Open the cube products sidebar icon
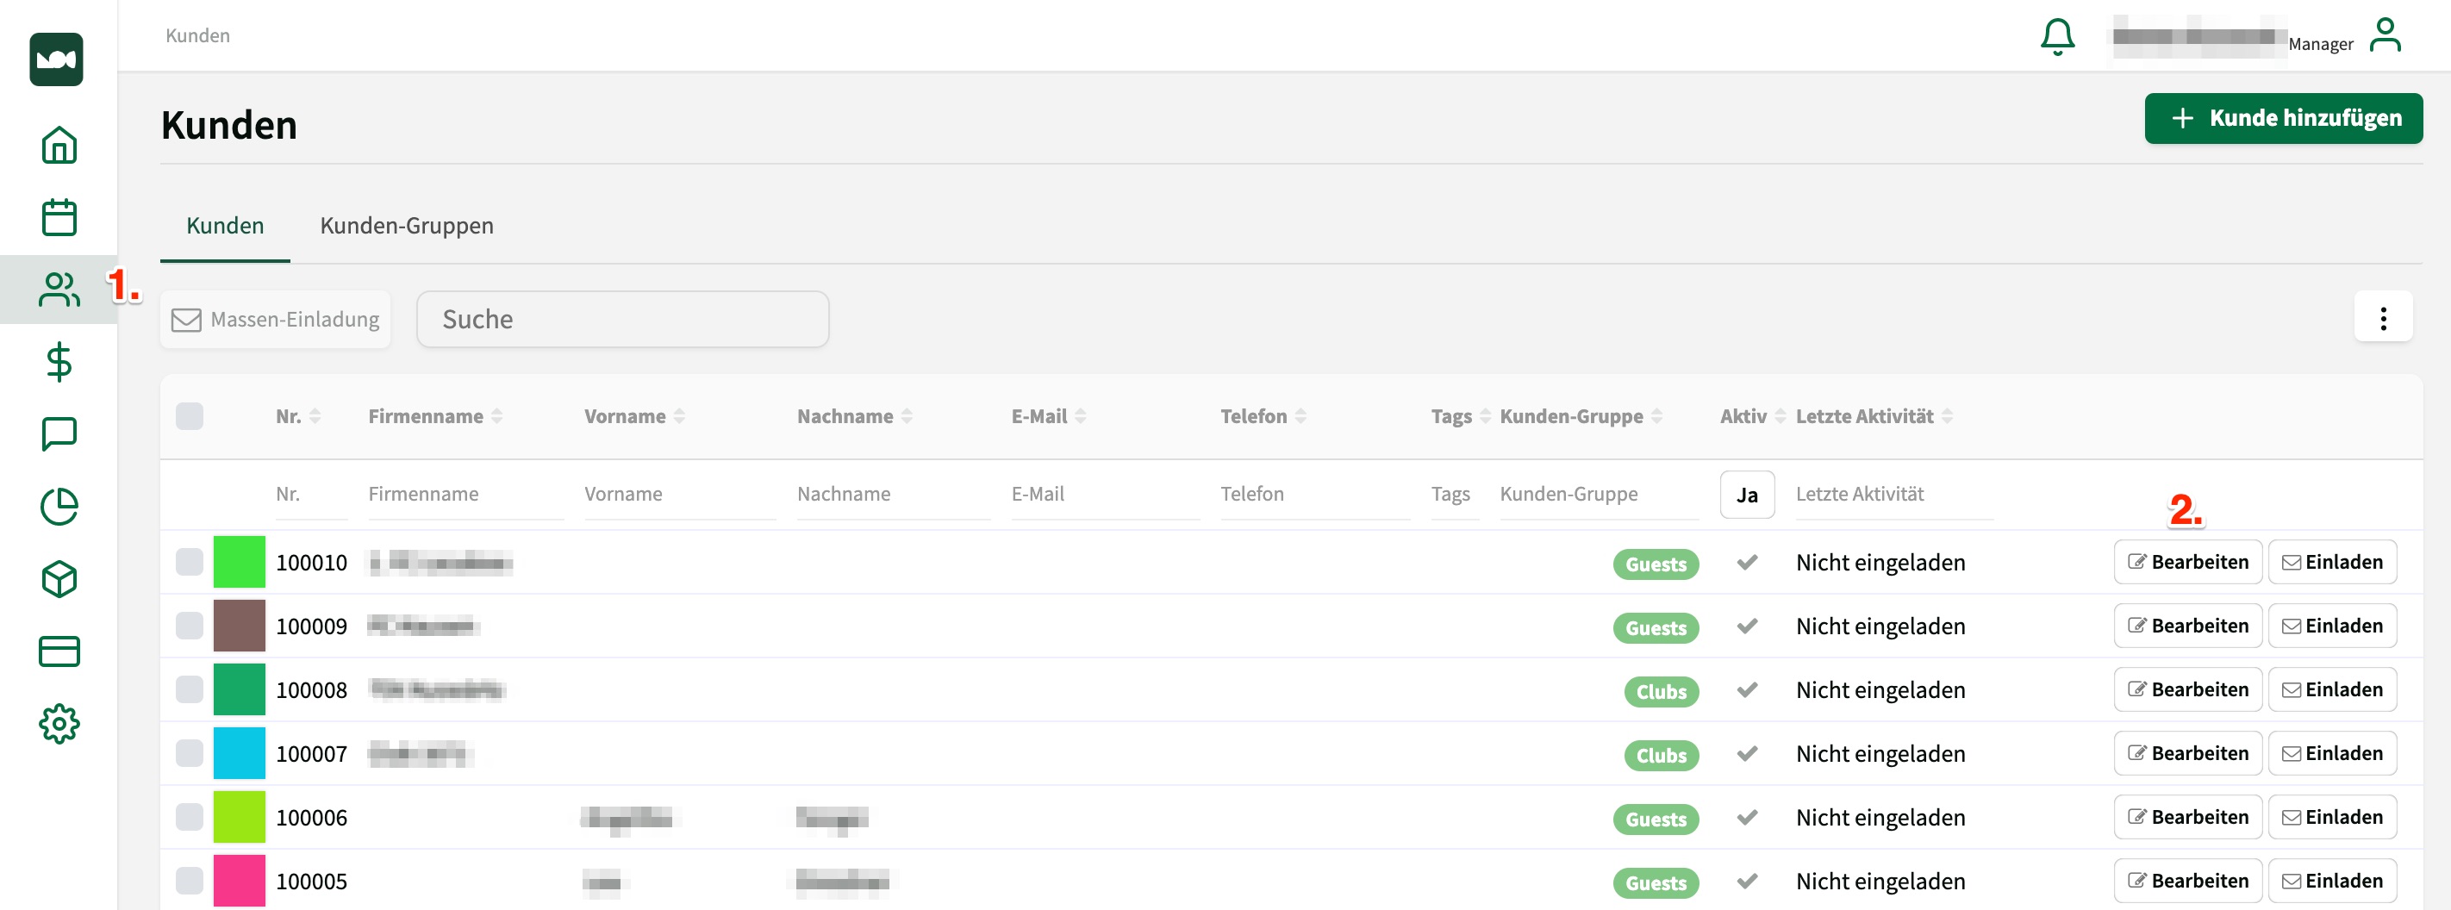The height and width of the screenshot is (910, 2451). click(59, 579)
